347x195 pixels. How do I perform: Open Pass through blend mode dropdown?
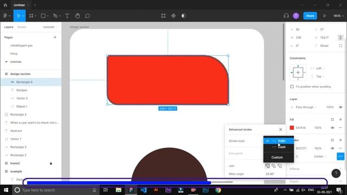point(306,107)
